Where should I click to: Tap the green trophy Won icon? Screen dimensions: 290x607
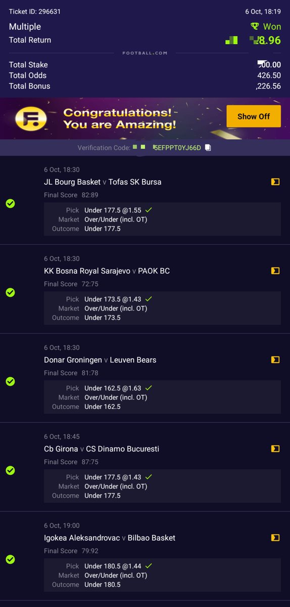(255, 26)
